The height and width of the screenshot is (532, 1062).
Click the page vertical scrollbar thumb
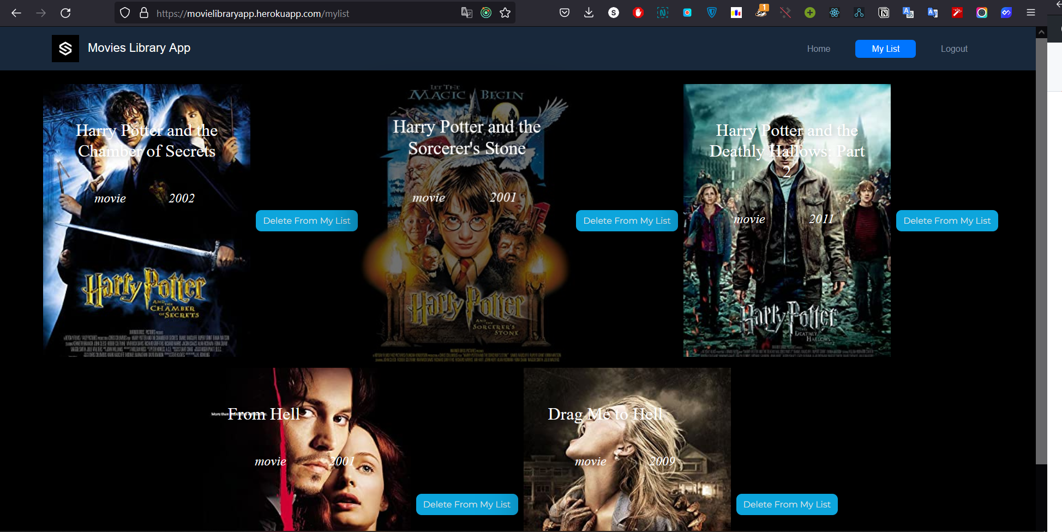1041,251
